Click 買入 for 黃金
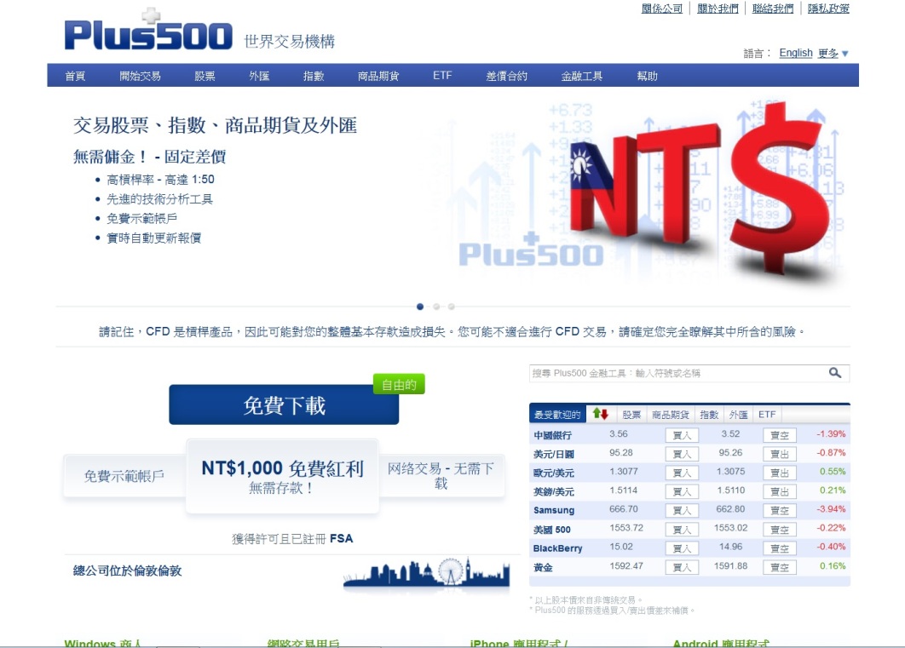This screenshot has height=648, width=905. (682, 567)
